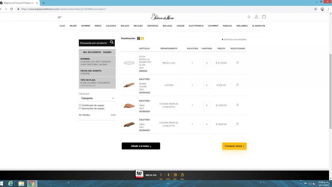This screenshot has height=187, width=332.
Task: Open Internet Explorer from the taskbar
Action: (x=11, y=183)
